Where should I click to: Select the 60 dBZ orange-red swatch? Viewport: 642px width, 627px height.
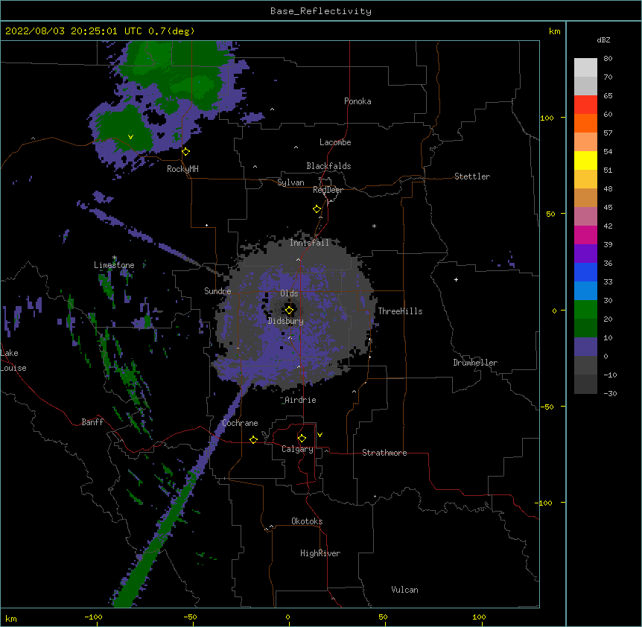pyautogui.click(x=585, y=105)
